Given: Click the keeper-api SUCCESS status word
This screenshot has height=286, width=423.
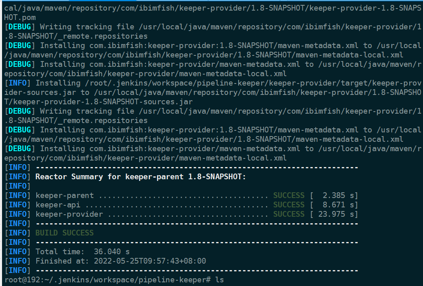Looking at the screenshot, I should point(289,205).
